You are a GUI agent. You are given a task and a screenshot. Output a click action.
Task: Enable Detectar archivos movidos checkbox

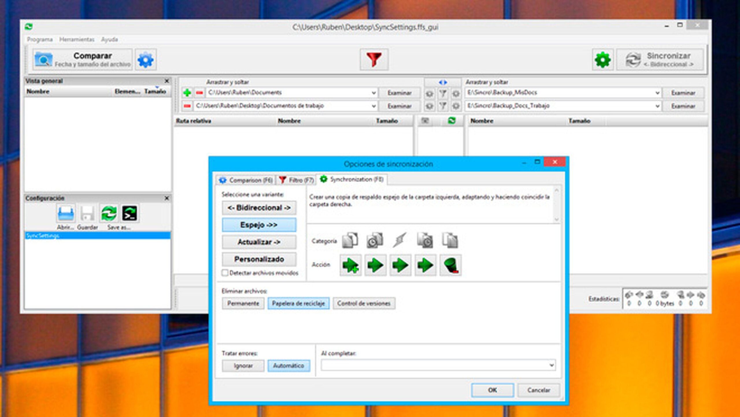click(225, 273)
